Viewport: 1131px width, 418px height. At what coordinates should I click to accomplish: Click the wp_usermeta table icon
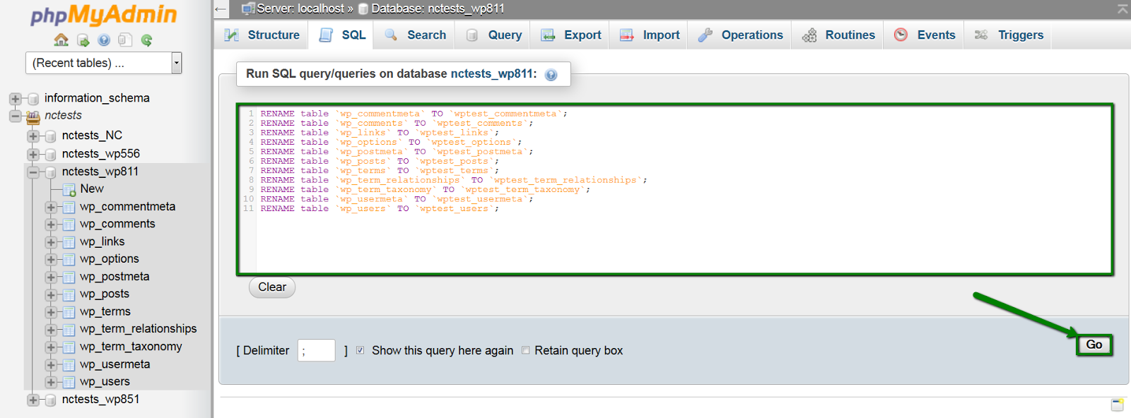[x=69, y=365]
